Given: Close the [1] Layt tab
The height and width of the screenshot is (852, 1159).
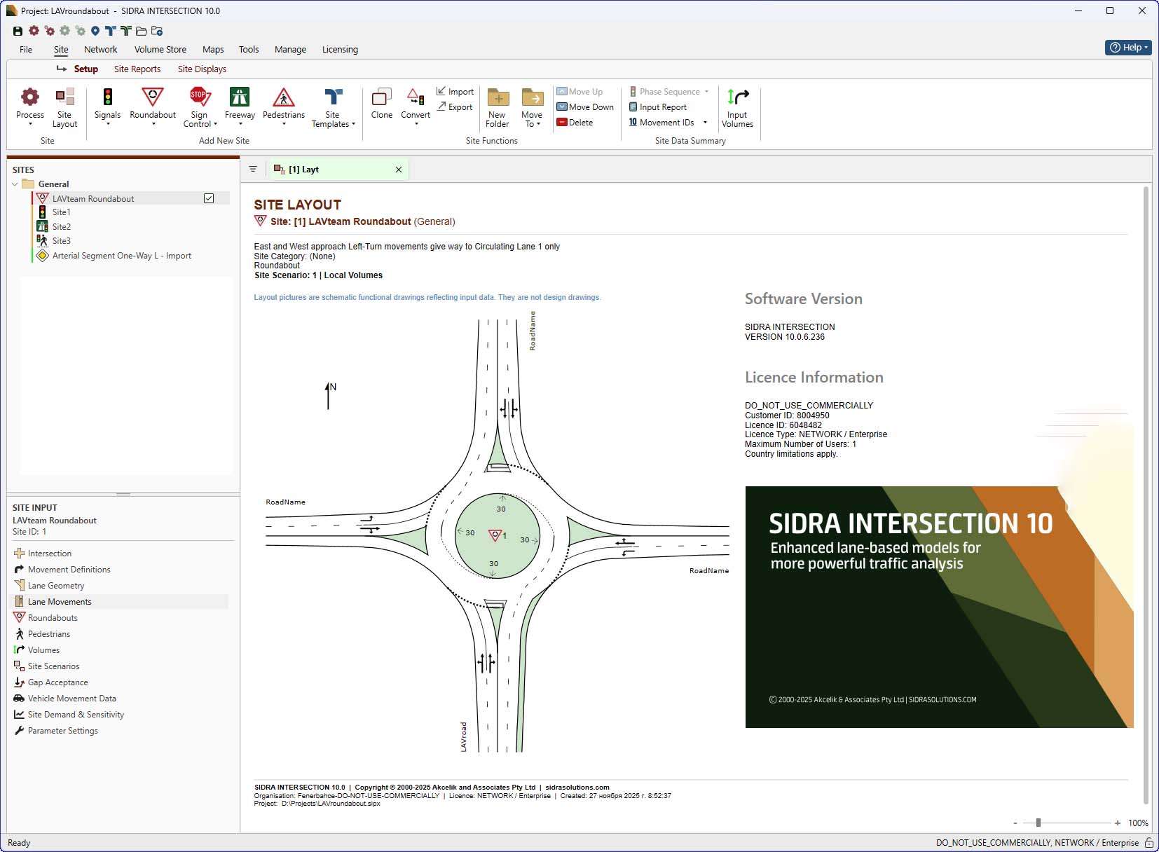Looking at the screenshot, I should [399, 170].
